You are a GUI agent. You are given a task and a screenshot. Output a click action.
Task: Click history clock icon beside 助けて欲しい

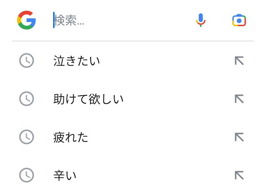point(27,99)
